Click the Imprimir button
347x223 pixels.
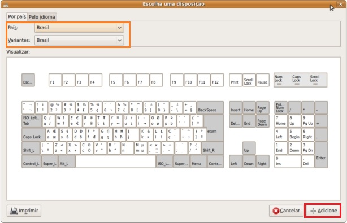(24, 211)
